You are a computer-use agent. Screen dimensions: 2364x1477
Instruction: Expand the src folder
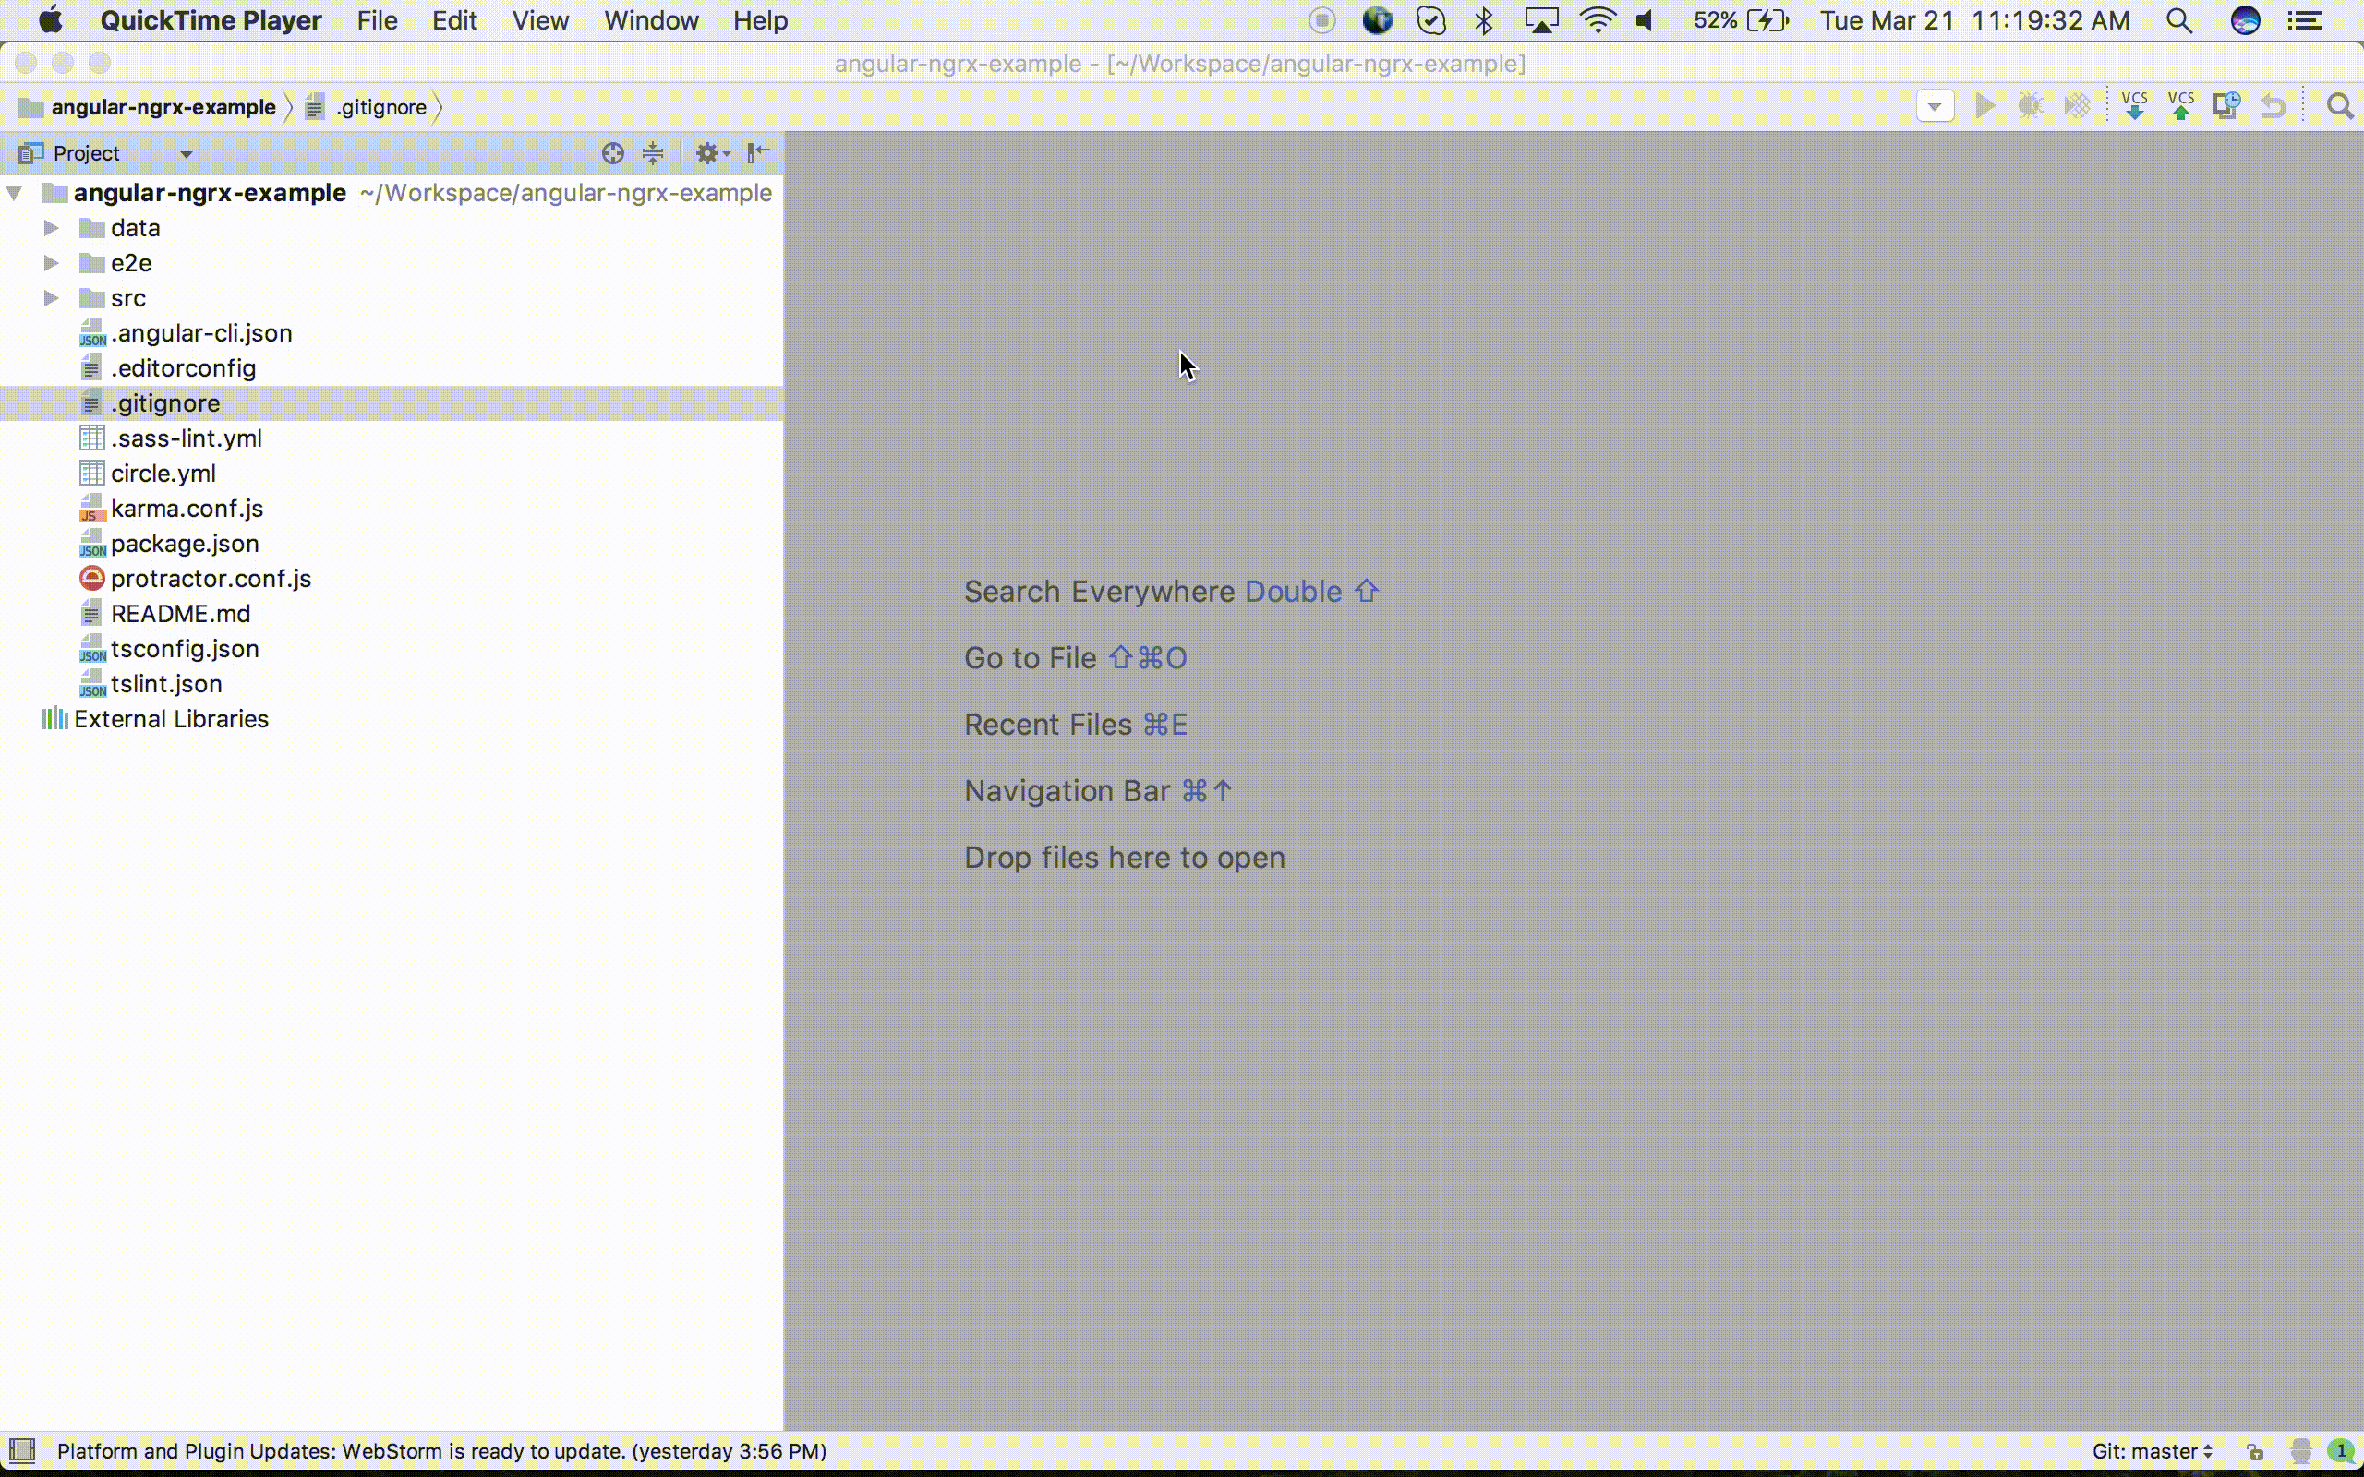click(49, 298)
